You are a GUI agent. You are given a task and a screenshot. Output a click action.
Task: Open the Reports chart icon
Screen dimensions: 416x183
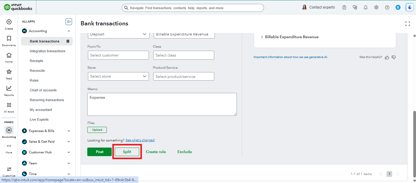(x=9, y=88)
